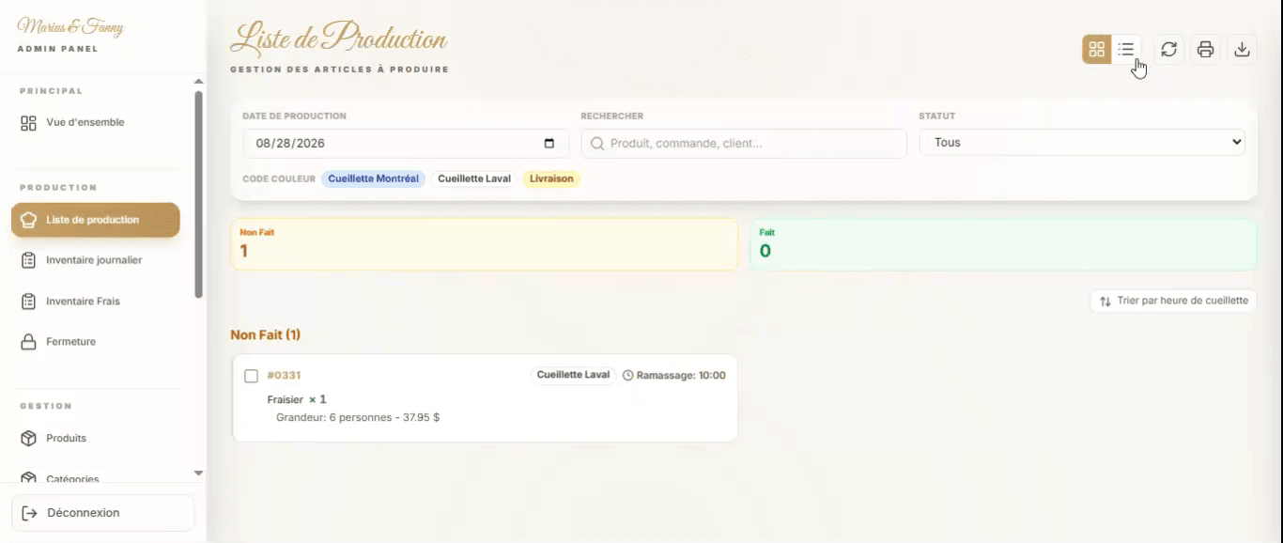Screen dimensions: 1283x543
Task: Click the Déconnexion button
Action: click(102, 513)
